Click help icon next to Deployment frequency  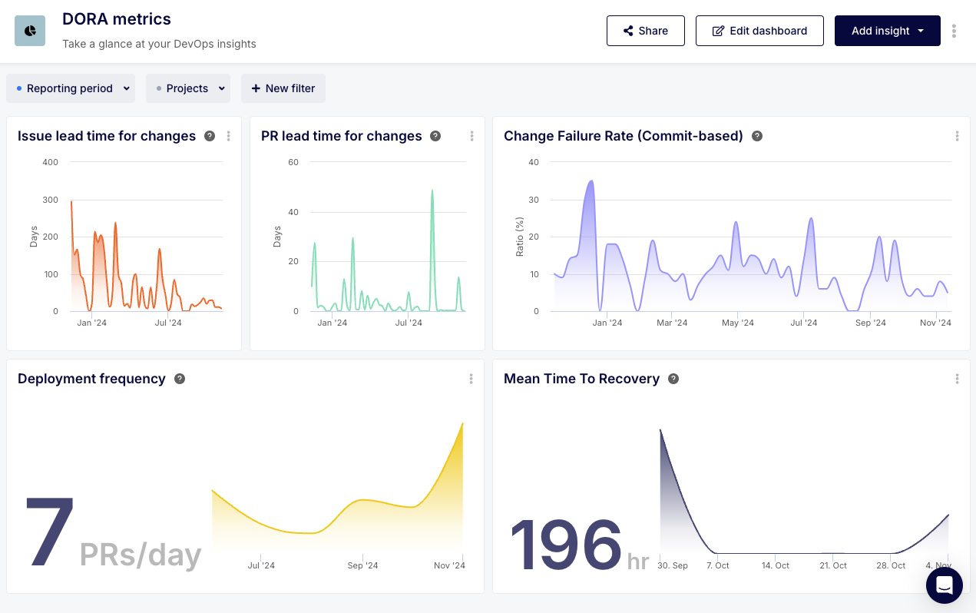coord(180,379)
